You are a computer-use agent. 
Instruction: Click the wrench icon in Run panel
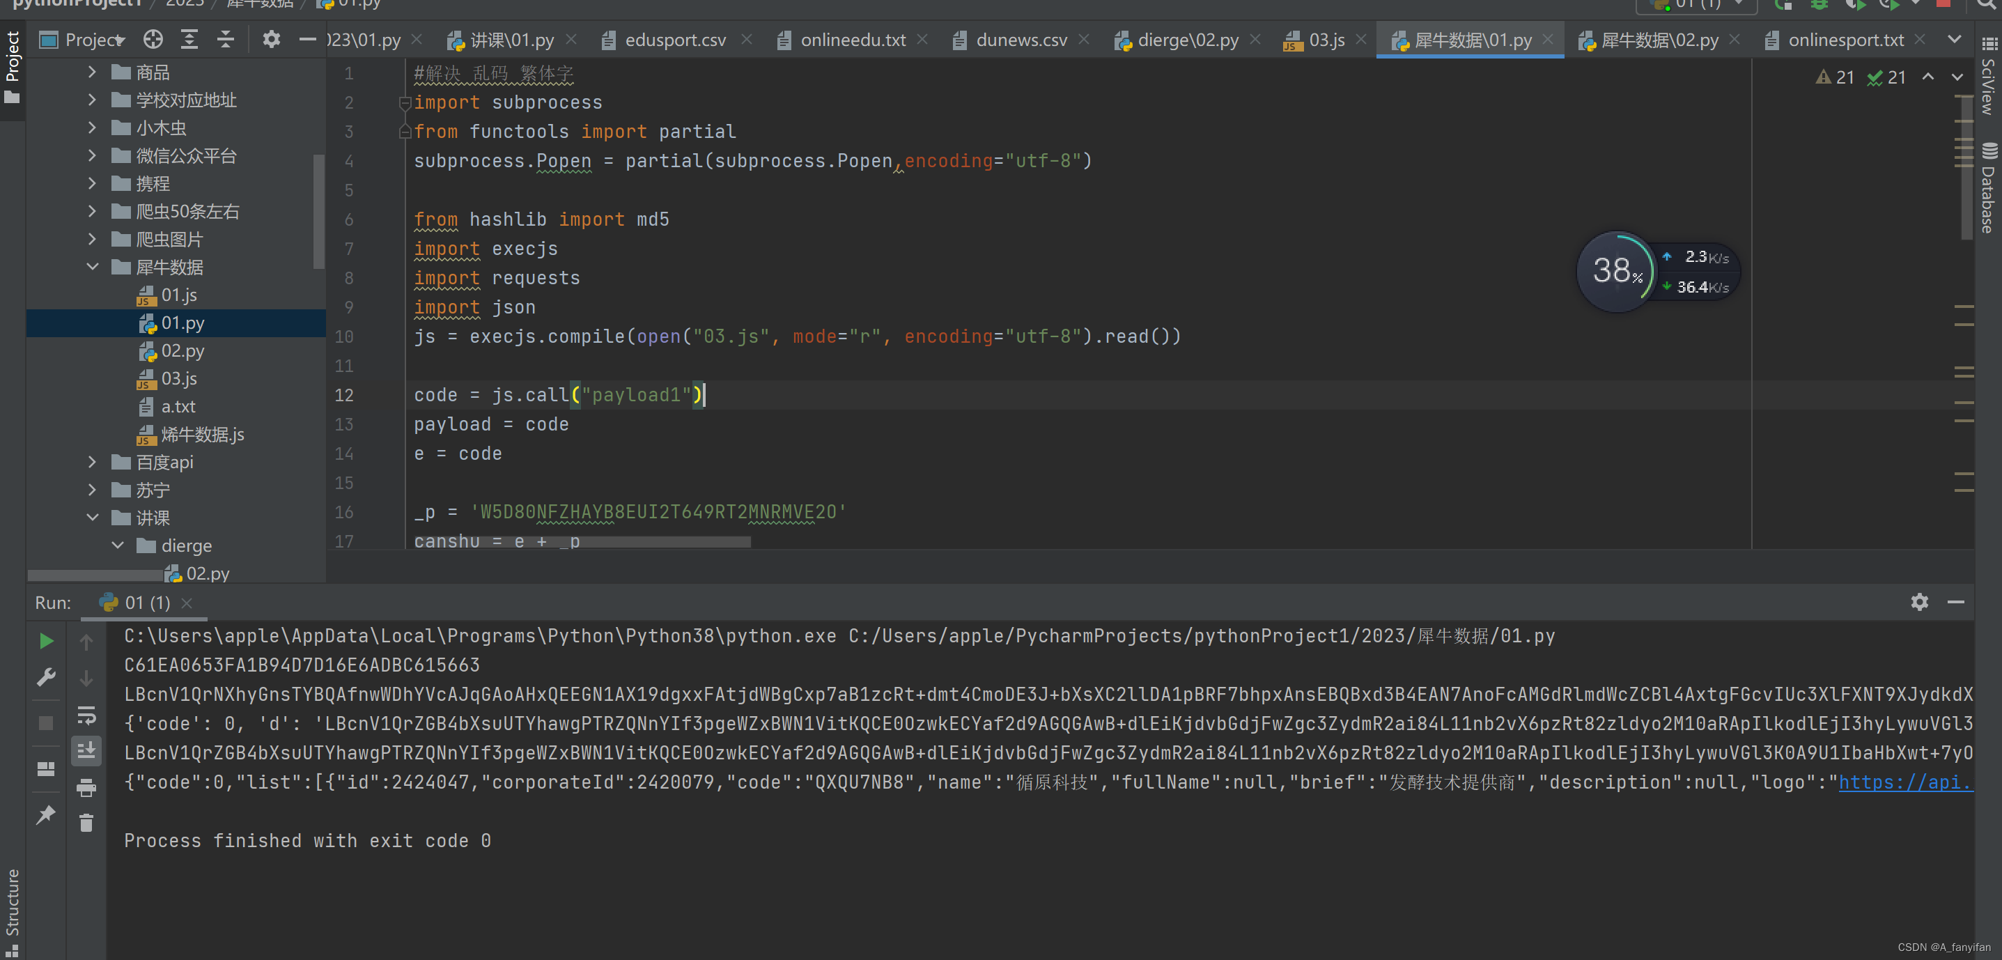pos(46,677)
